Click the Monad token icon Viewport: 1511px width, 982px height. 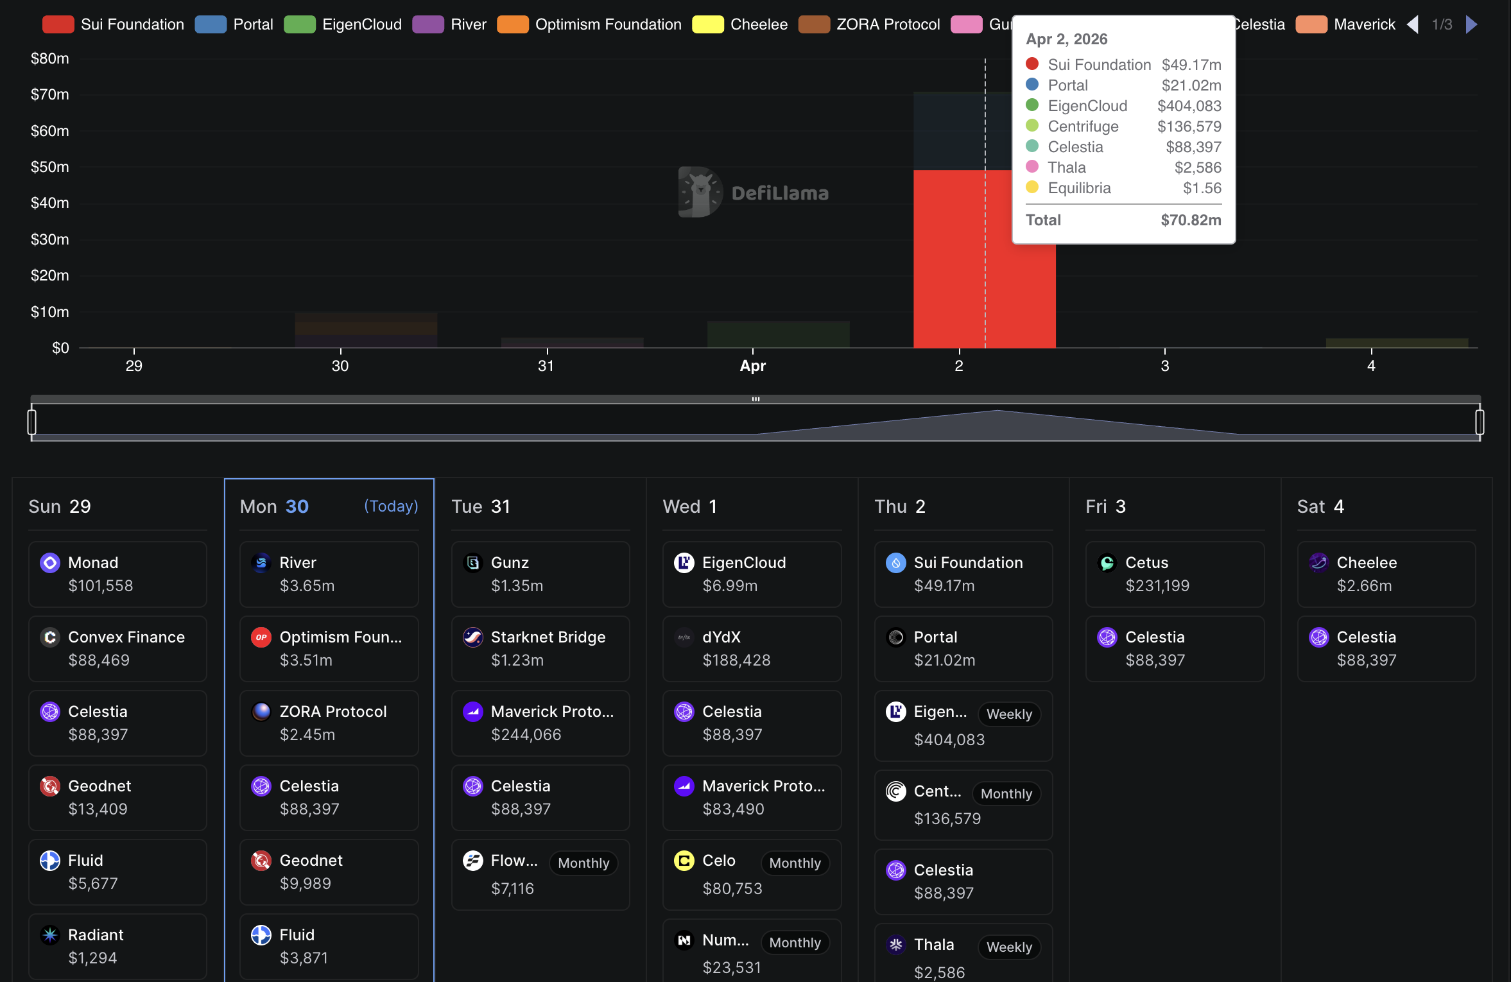49,563
